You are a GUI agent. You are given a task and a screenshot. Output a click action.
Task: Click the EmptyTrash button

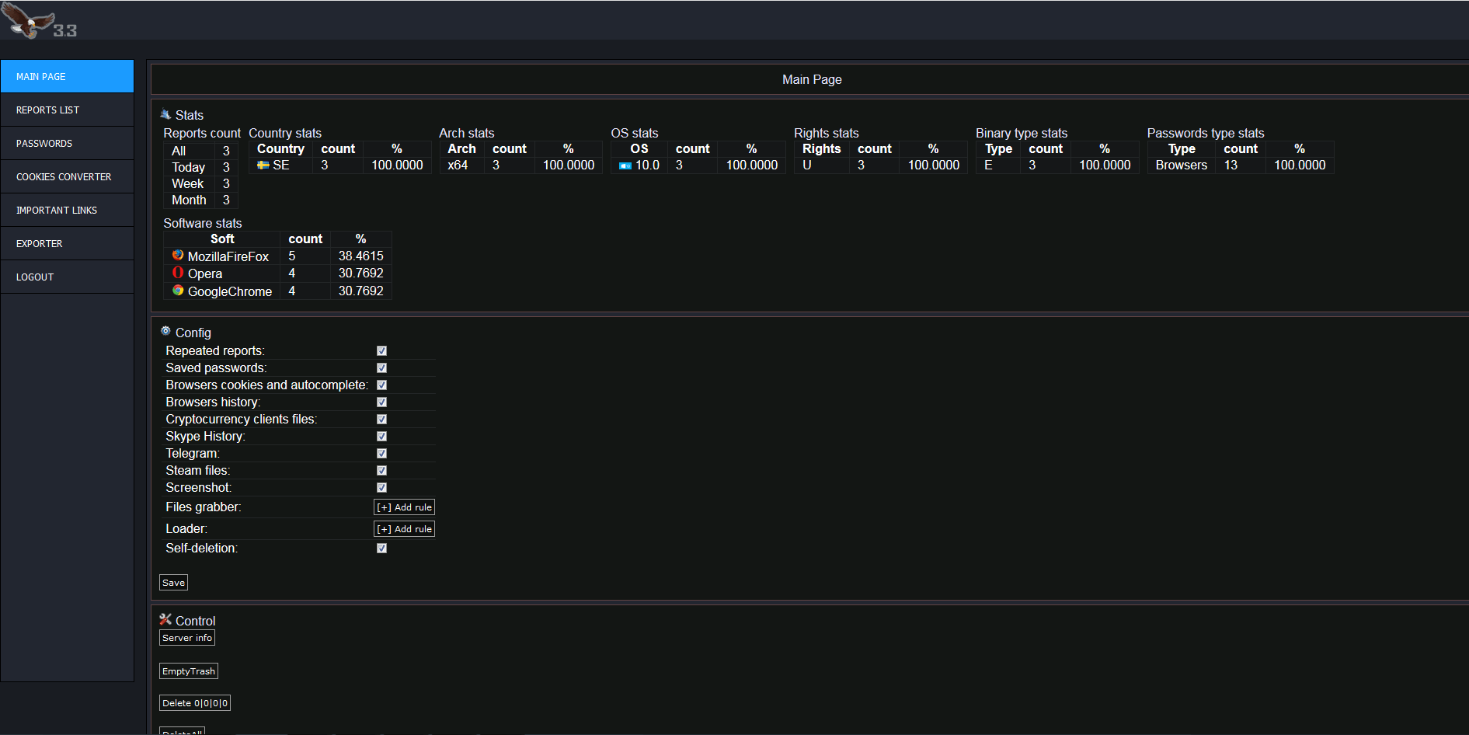(x=189, y=671)
